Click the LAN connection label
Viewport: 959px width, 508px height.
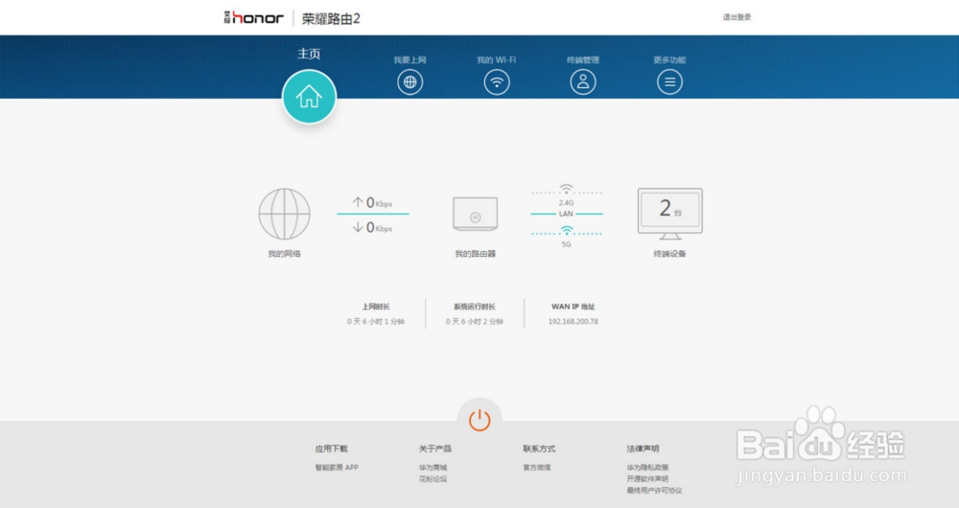567,214
